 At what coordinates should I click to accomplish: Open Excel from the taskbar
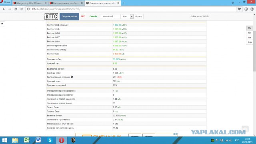point(26,140)
